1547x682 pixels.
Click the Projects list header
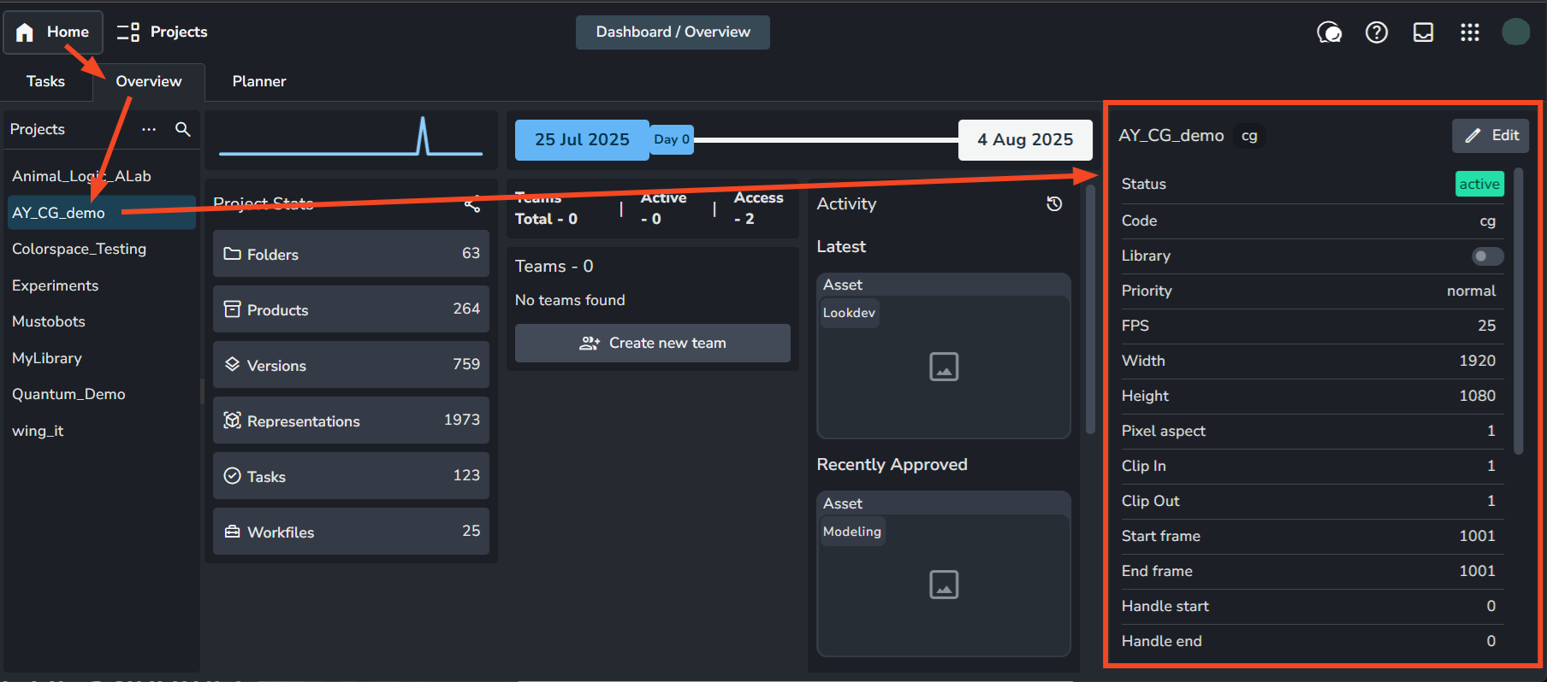click(38, 129)
